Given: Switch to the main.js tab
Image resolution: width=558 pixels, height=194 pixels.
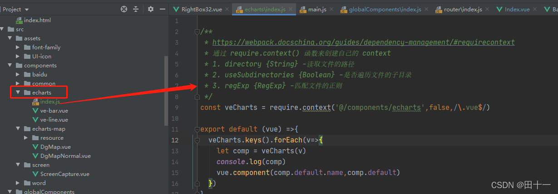Looking at the screenshot, I should [316, 9].
